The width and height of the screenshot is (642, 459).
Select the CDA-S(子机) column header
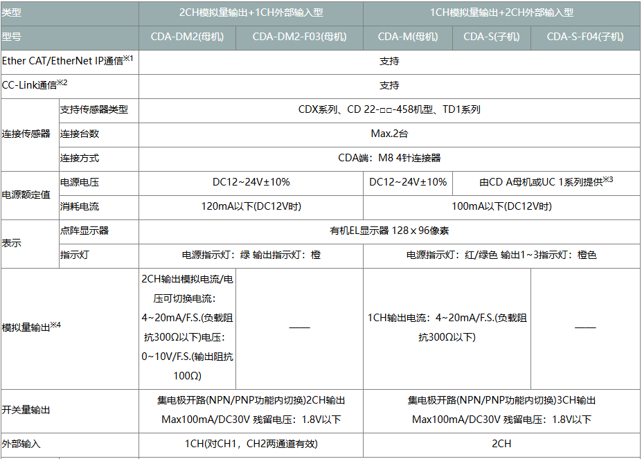tap(492, 37)
